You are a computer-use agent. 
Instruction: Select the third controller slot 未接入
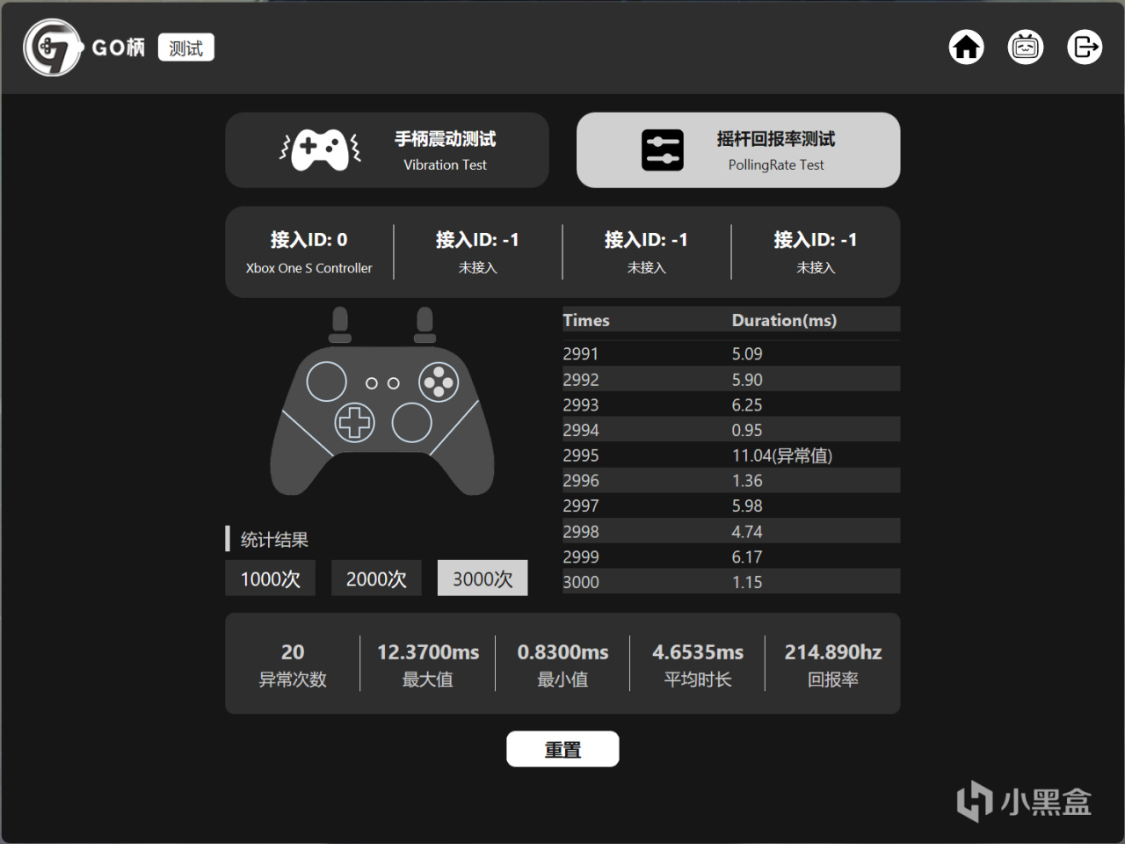click(x=647, y=252)
